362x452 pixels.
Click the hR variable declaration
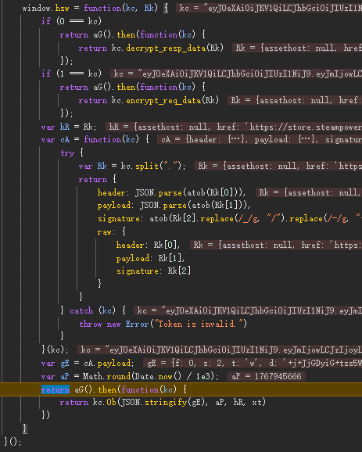[x=65, y=127]
